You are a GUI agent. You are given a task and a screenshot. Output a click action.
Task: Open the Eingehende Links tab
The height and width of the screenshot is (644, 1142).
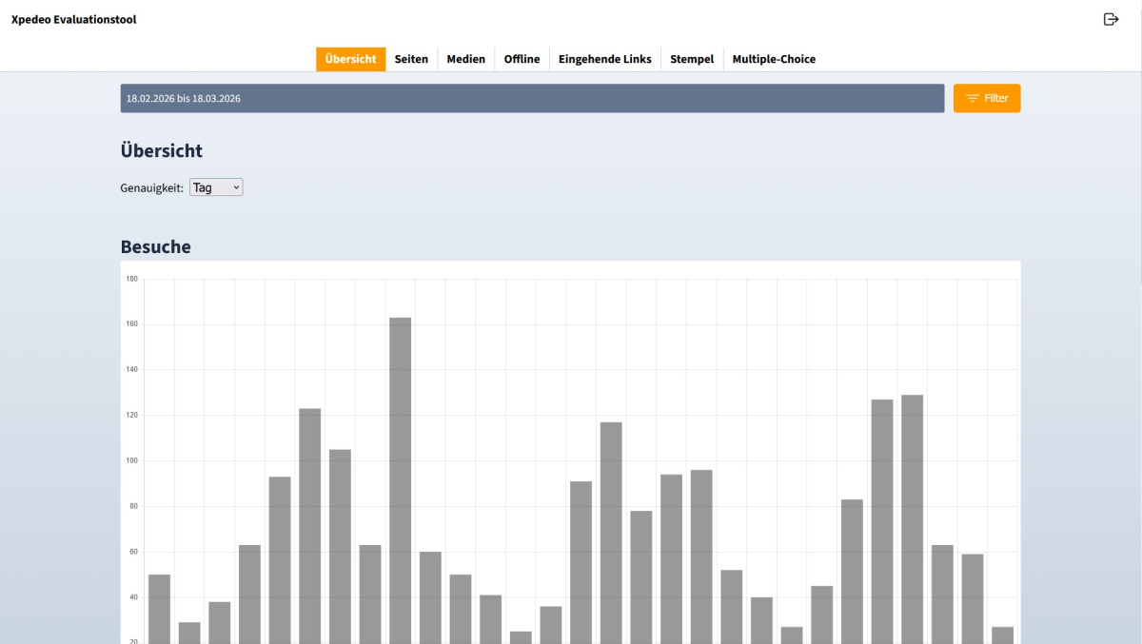pos(604,58)
